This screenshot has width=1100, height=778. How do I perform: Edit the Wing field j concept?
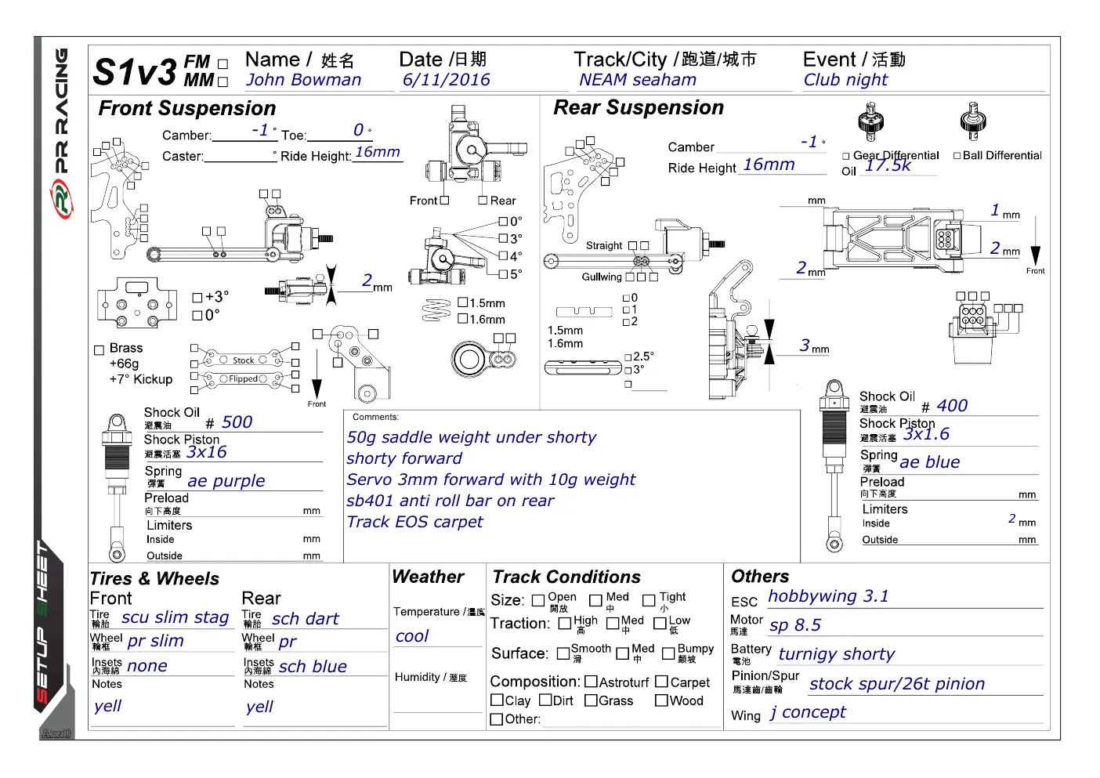905,713
